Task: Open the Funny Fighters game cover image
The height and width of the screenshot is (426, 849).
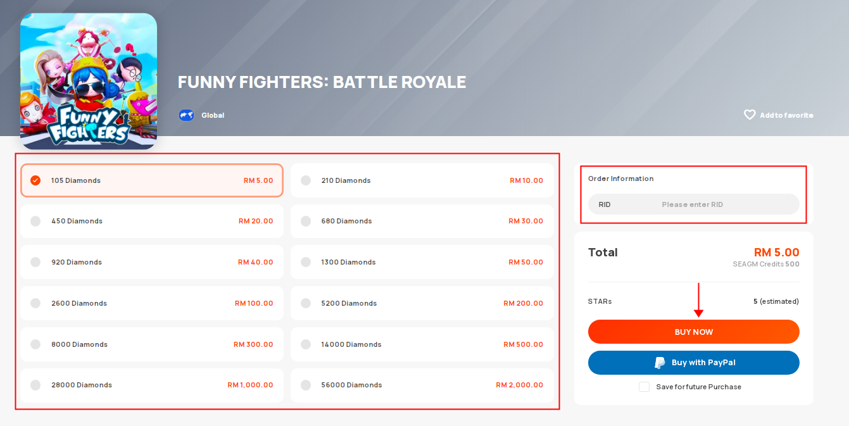Action: pyautogui.click(x=89, y=81)
